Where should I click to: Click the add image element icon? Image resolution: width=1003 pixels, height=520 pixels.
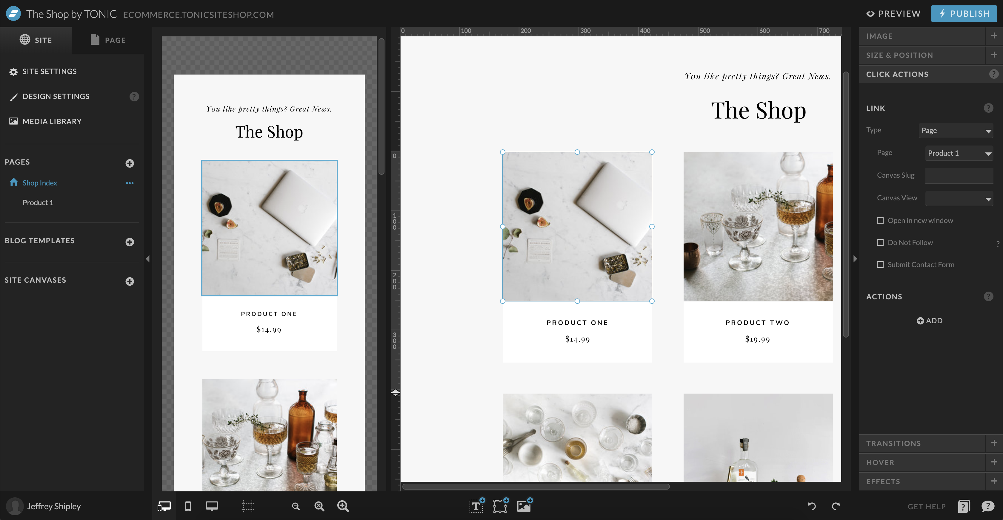click(x=524, y=506)
